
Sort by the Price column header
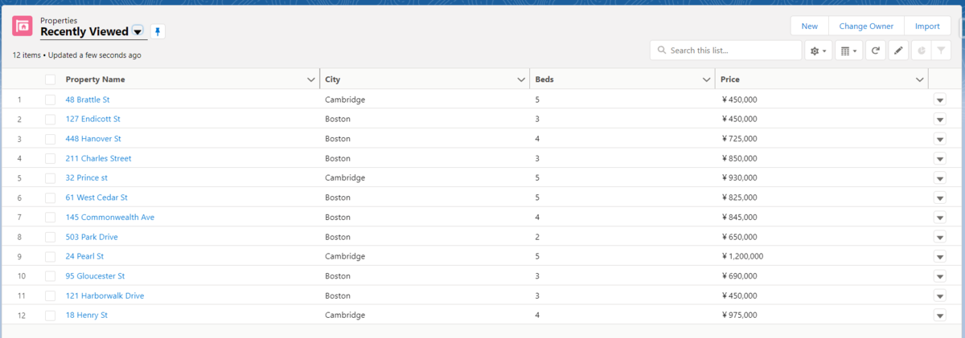730,79
